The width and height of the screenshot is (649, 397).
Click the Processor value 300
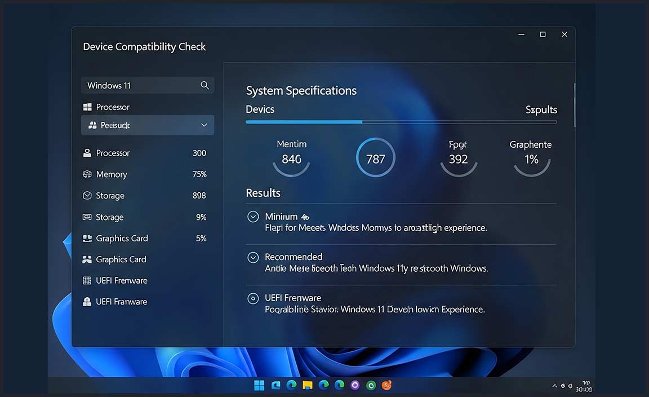point(199,153)
